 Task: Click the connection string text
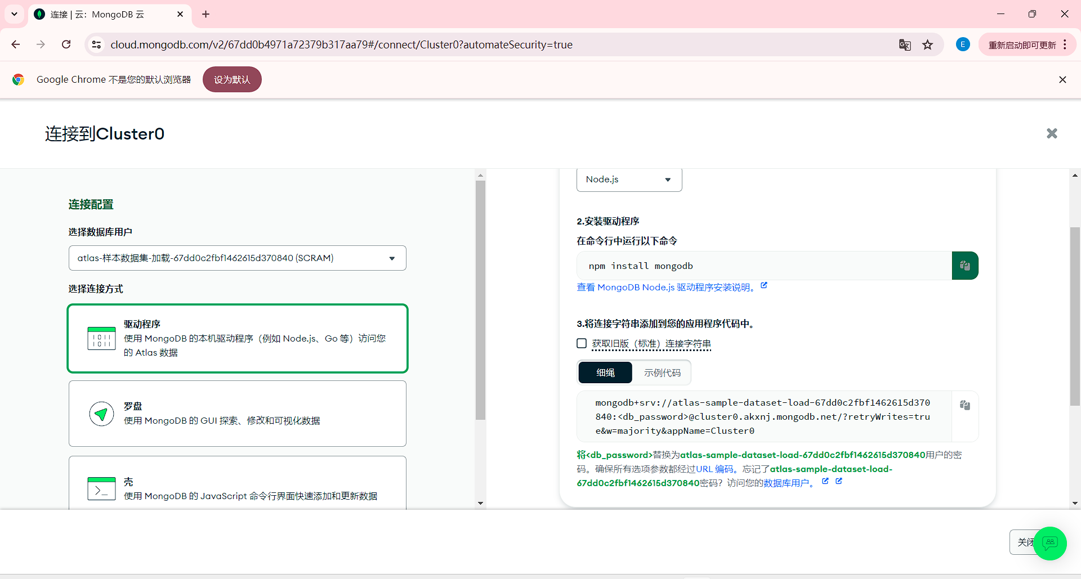(763, 417)
